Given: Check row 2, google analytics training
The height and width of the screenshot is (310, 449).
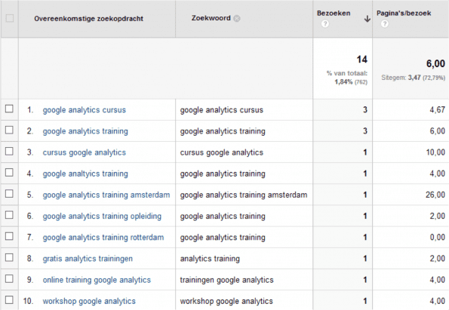Looking at the screenshot, I should click(9, 130).
